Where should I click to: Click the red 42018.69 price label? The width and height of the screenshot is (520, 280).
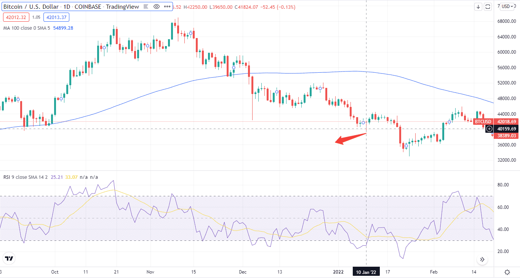pyautogui.click(x=506, y=122)
